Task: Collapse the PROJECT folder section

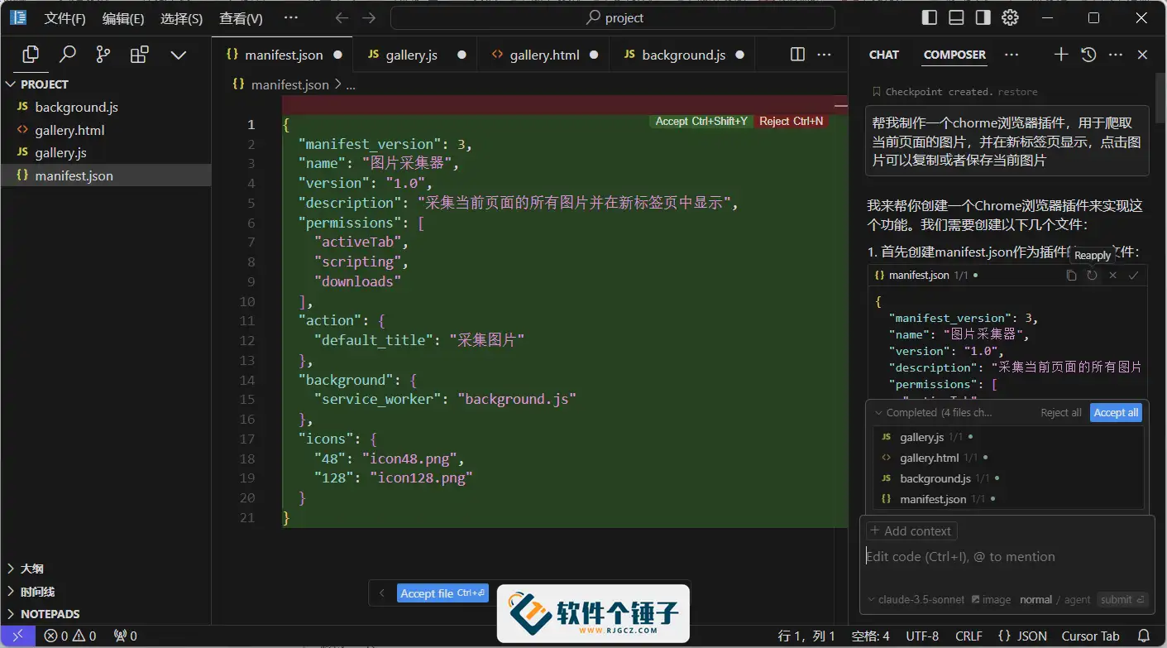Action: pos(106,84)
